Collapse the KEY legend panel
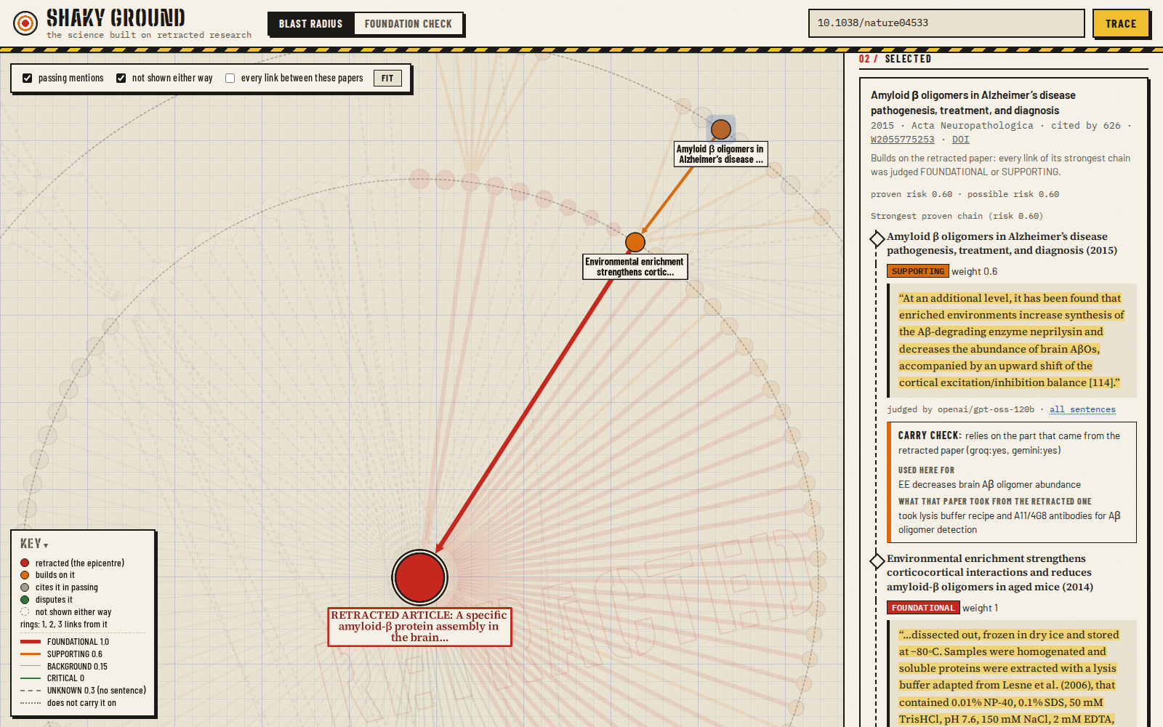Screen dimensions: 1163x727 (34, 544)
